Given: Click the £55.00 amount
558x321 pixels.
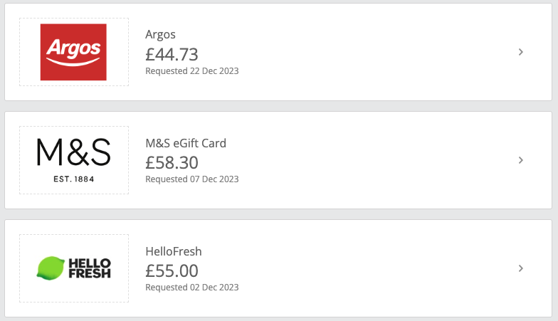Looking at the screenshot, I should (x=172, y=270).
